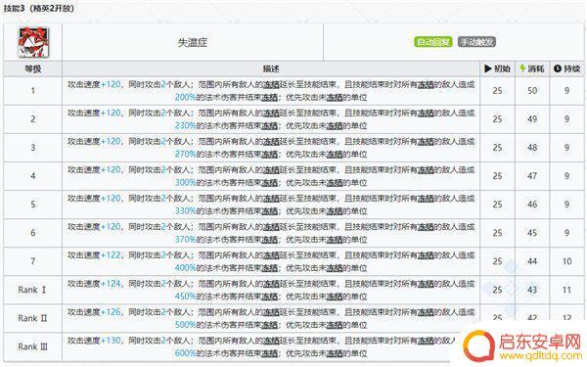The height and width of the screenshot is (367, 587).
Task: Click the gray 手动触发 tag
Action: point(476,42)
